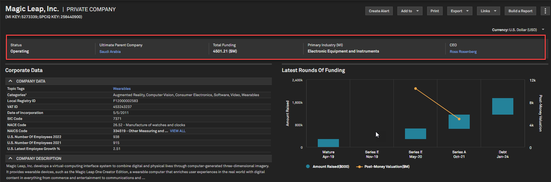Click the Series A Oct-21 valuation point
This screenshot has height=182, width=551.
click(459, 119)
